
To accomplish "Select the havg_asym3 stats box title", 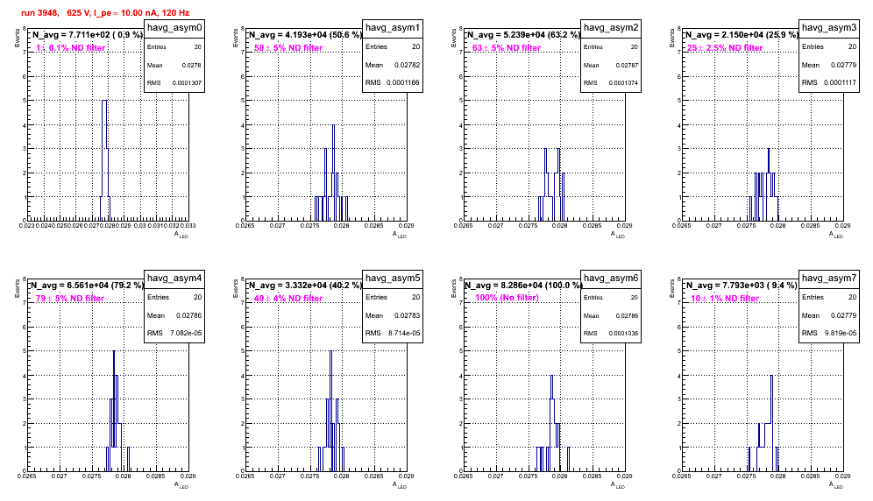I will pos(829,27).
